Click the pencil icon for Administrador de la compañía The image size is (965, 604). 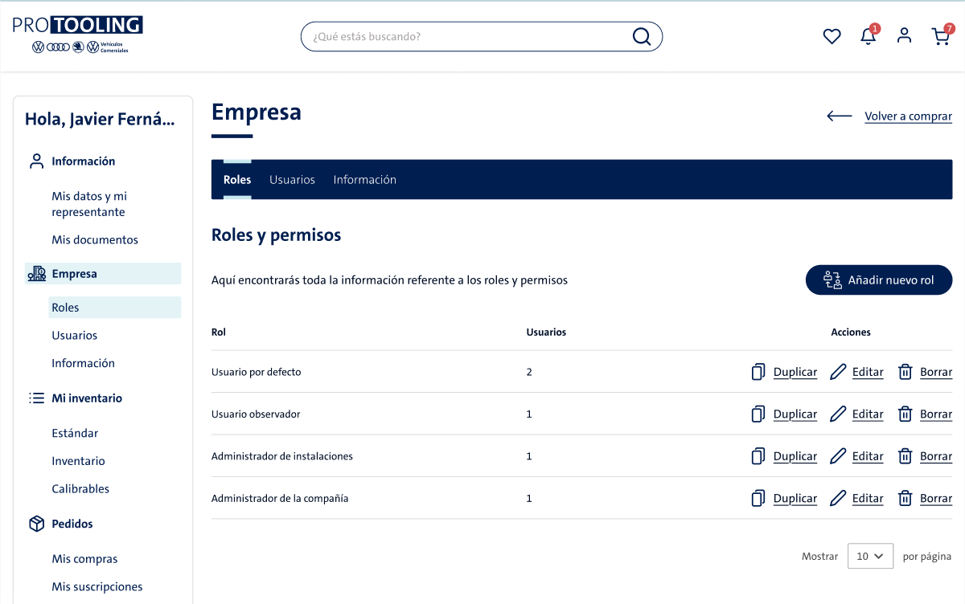838,498
